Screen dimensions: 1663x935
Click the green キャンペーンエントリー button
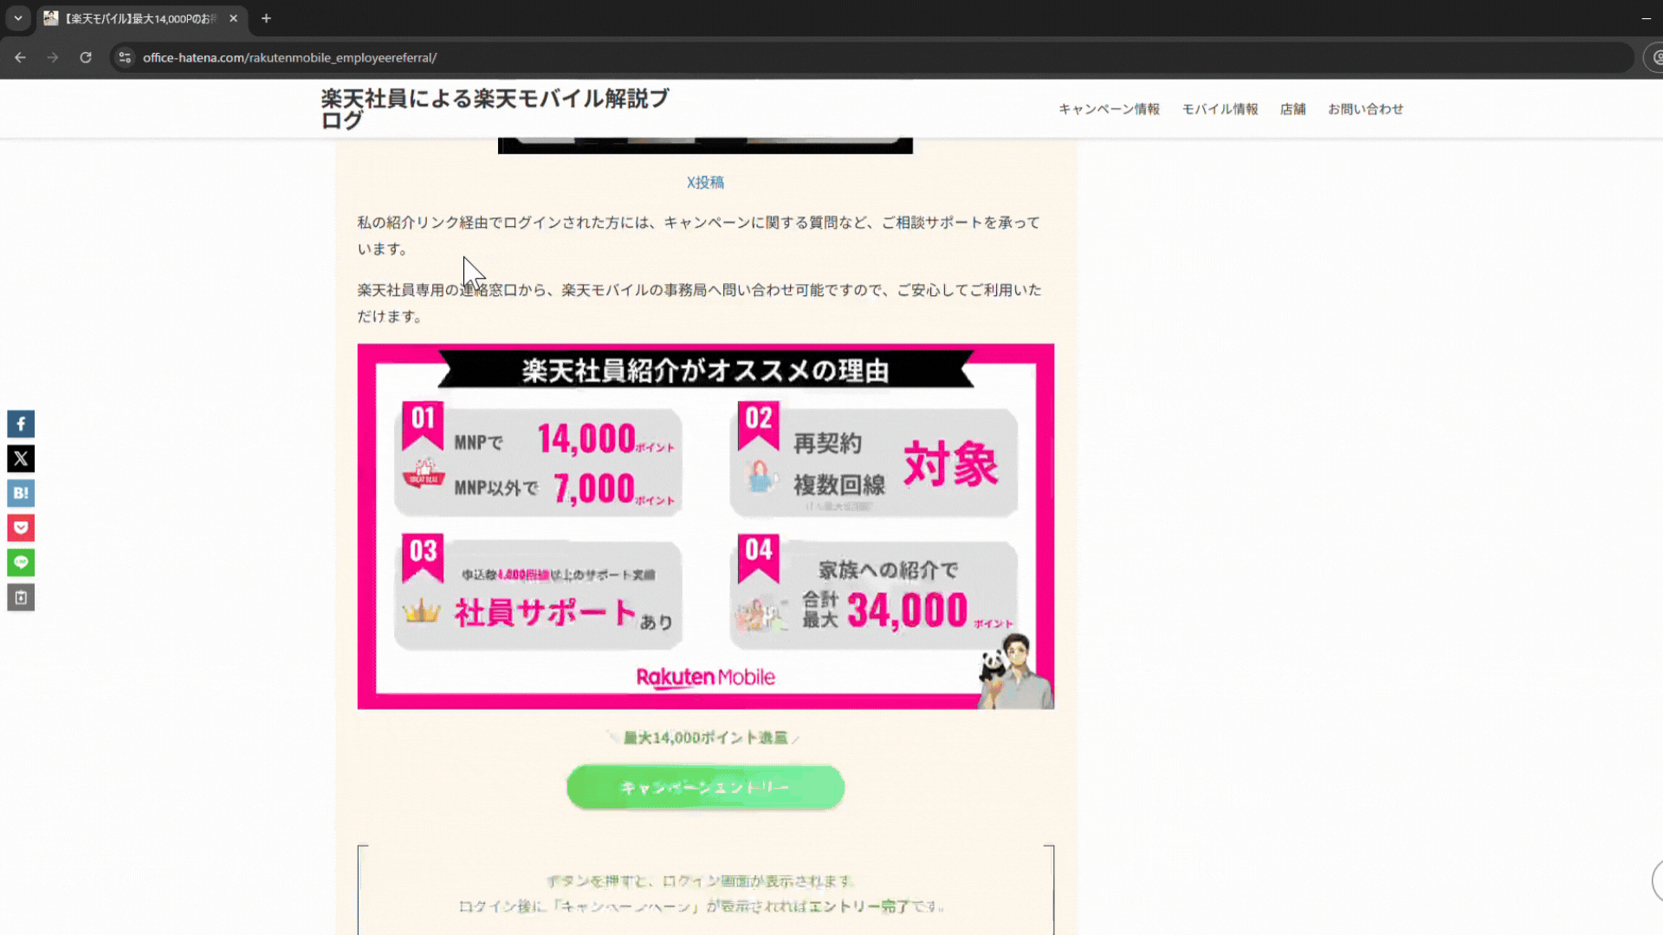pyautogui.click(x=705, y=787)
